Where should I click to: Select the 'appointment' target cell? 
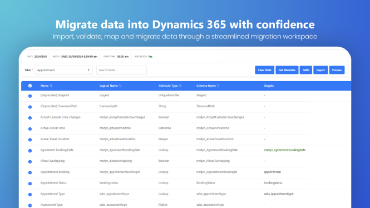pyautogui.click(x=272, y=172)
